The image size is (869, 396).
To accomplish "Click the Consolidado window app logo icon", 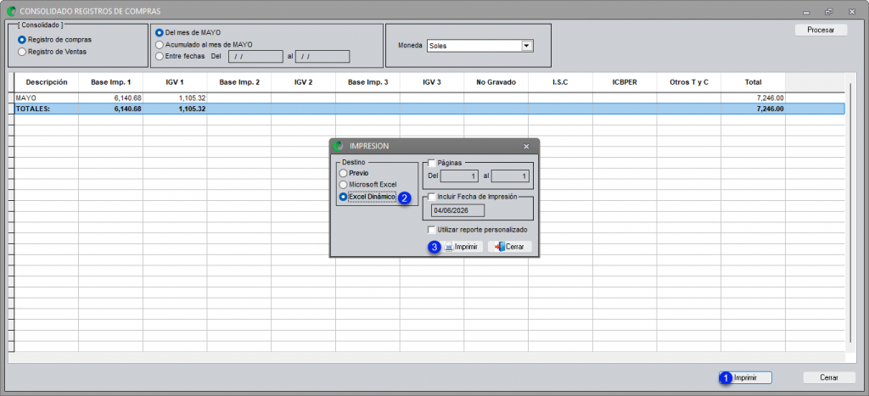I will pos(11,10).
